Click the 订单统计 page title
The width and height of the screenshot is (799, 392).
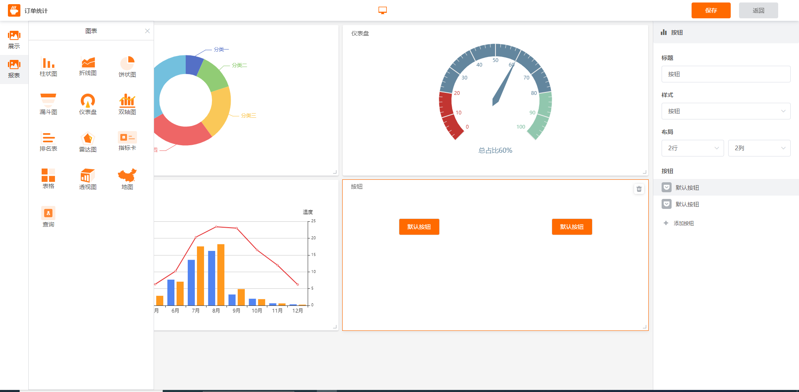(36, 11)
